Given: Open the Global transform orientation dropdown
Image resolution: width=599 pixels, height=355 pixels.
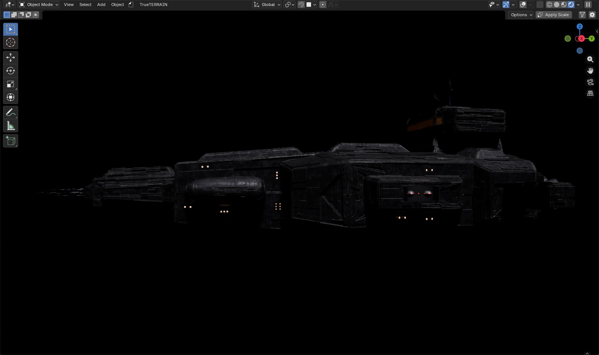Looking at the screenshot, I should coord(267,5).
